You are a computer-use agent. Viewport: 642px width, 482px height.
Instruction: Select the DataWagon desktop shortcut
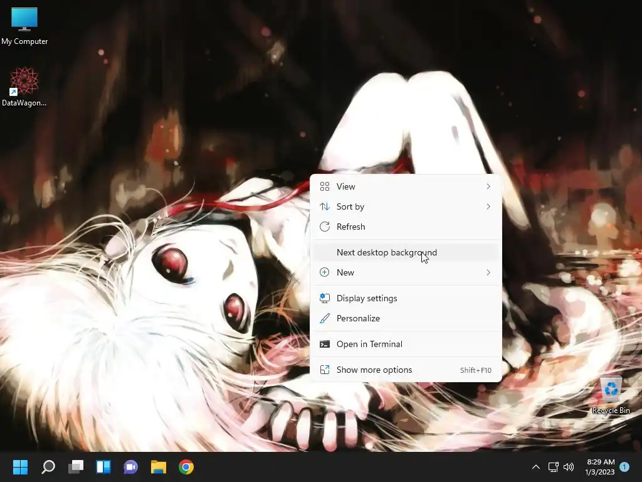[24, 87]
